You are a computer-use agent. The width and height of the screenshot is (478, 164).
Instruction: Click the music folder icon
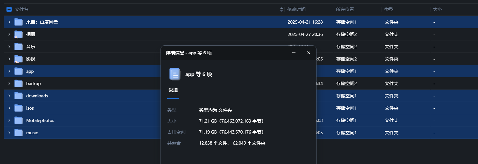18,133
